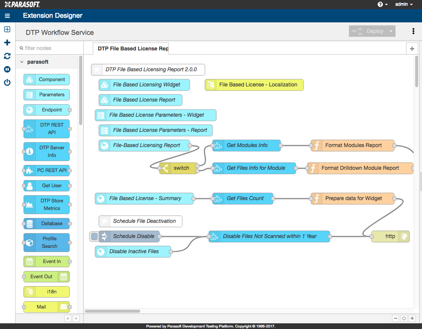The height and width of the screenshot is (329, 422).
Task: Click the Extension Designer title
Action: pos(53,16)
